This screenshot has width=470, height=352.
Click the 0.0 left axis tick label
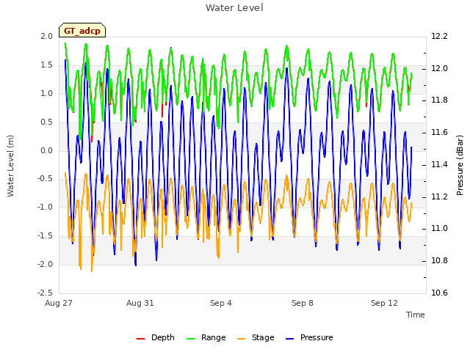[x=46, y=150]
